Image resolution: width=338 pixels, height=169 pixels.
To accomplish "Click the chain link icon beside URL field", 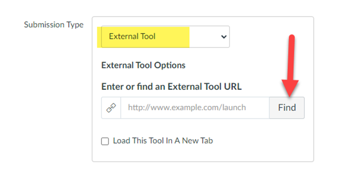I will tap(111, 108).
